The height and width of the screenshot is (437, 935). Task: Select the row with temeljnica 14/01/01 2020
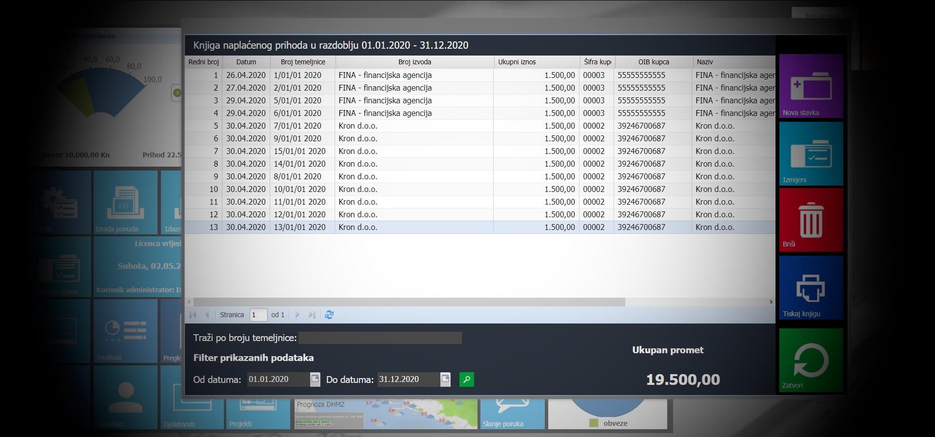[480, 164]
